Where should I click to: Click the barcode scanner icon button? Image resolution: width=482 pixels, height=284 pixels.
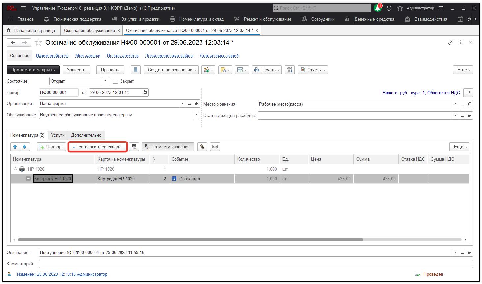[134, 147]
